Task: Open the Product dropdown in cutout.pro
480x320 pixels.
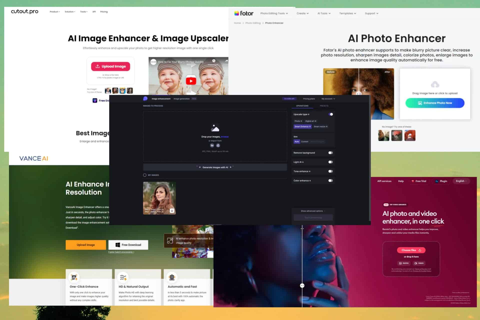Action: click(x=55, y=12)
